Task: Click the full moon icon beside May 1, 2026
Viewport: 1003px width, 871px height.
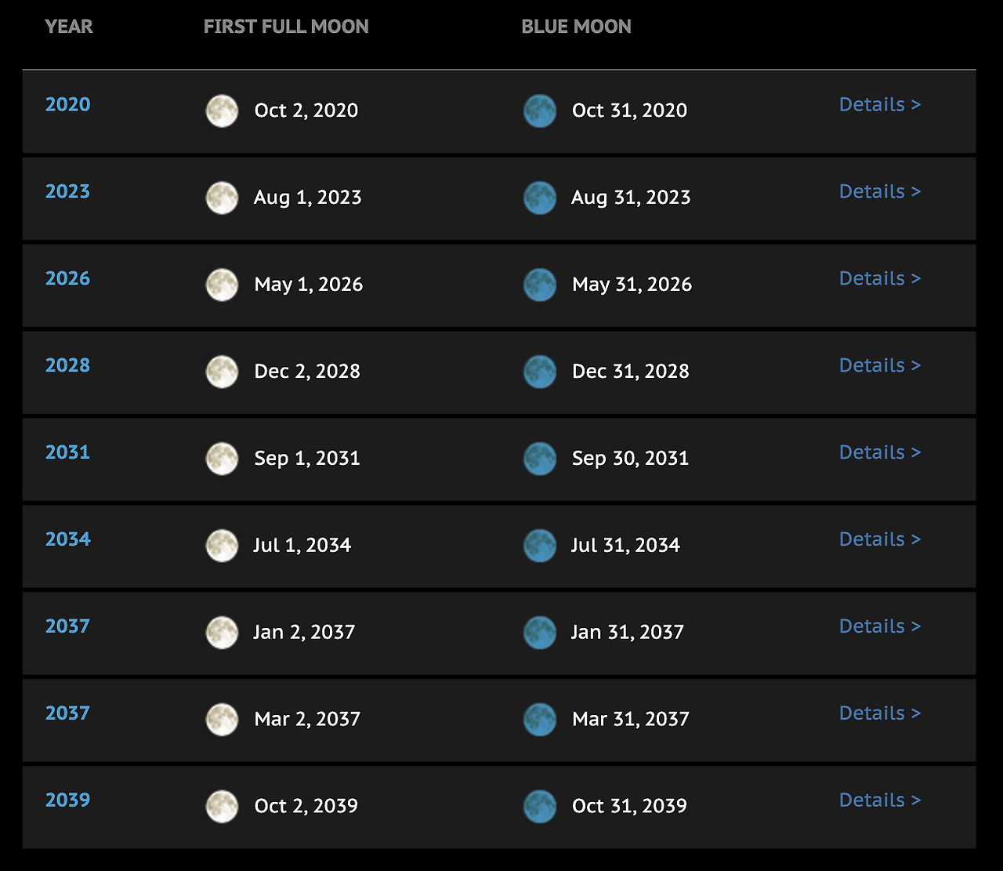Action: [x=222, y=285]
